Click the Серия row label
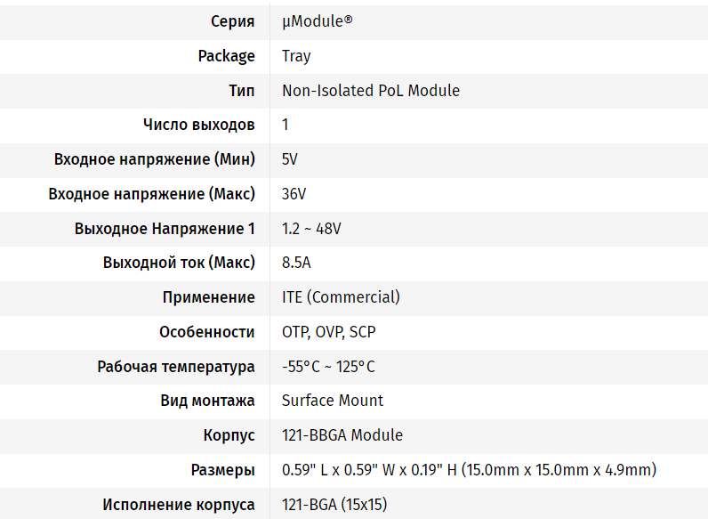The width and height of the screenshot is (708, 519). click(233, 21)
